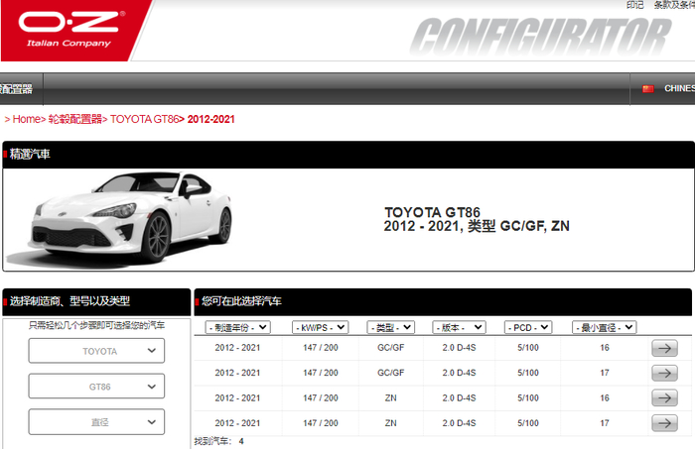695x449 pixels.
Task: Click 2012 - 2021 cell in first row
Action: tap(237, 348)
